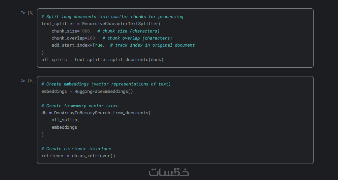Click the "track index in original document" comment
Viewport: 338px width, 180px height.
coord(152,45)
